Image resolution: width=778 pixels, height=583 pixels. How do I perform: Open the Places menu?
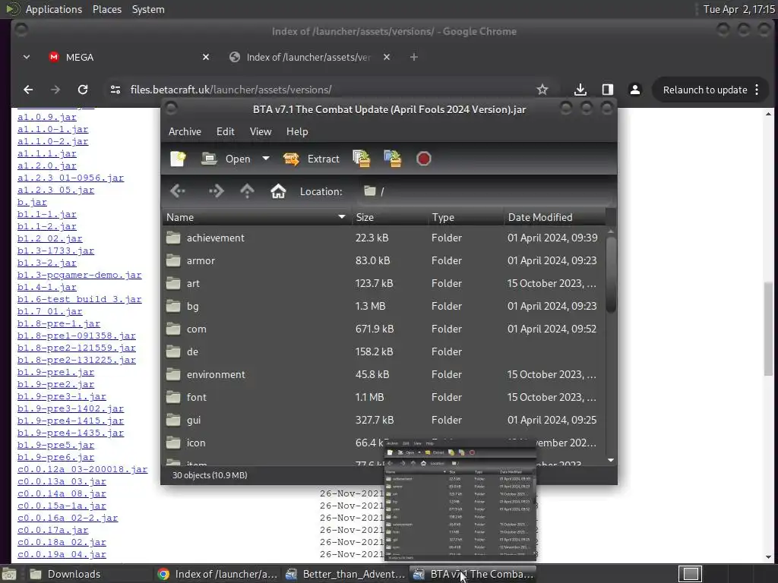[x=107, y=9]
